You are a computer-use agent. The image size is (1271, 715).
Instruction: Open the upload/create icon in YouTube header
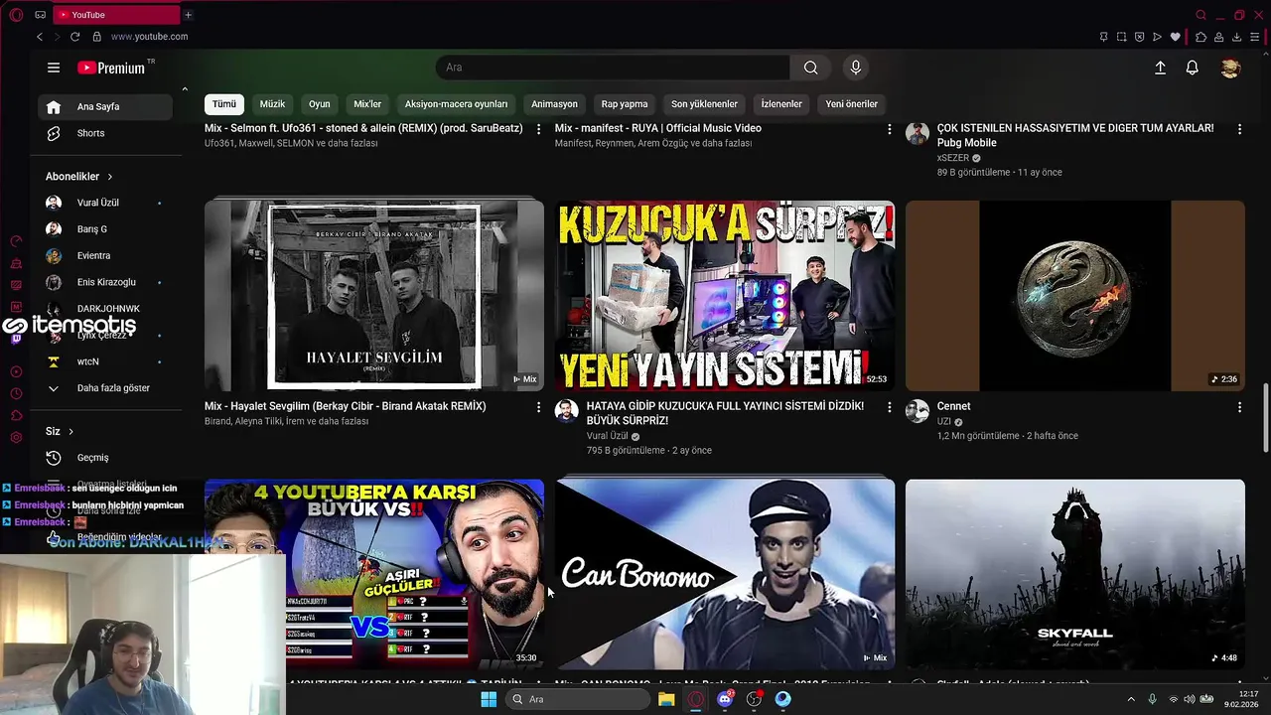1160,68
